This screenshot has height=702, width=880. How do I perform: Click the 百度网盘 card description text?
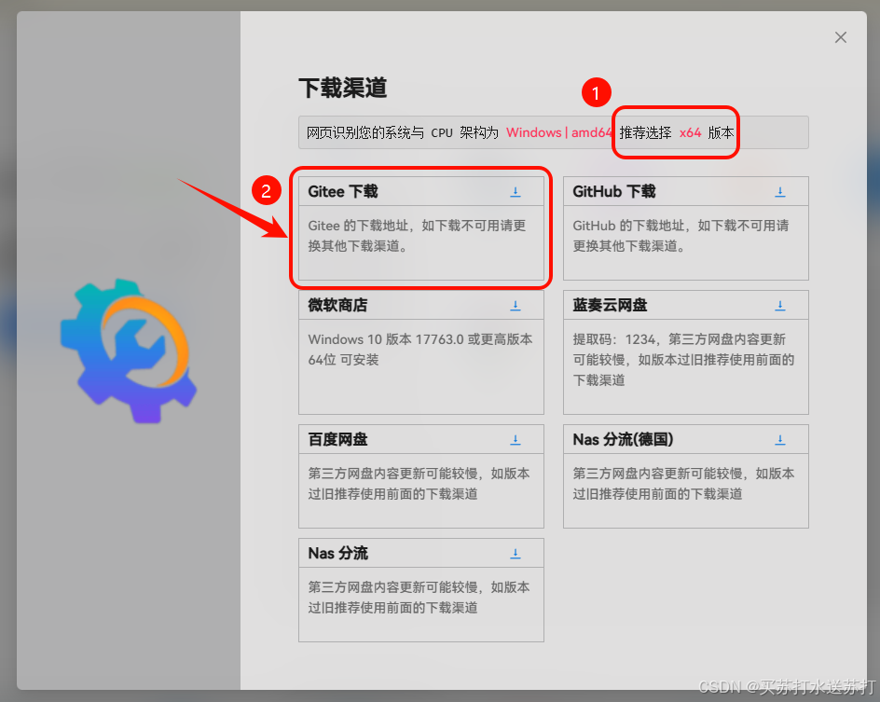tap(419, 484)
